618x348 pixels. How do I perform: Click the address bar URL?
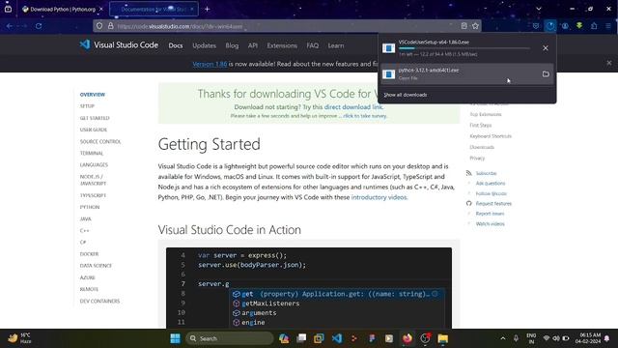click(180, 26)
